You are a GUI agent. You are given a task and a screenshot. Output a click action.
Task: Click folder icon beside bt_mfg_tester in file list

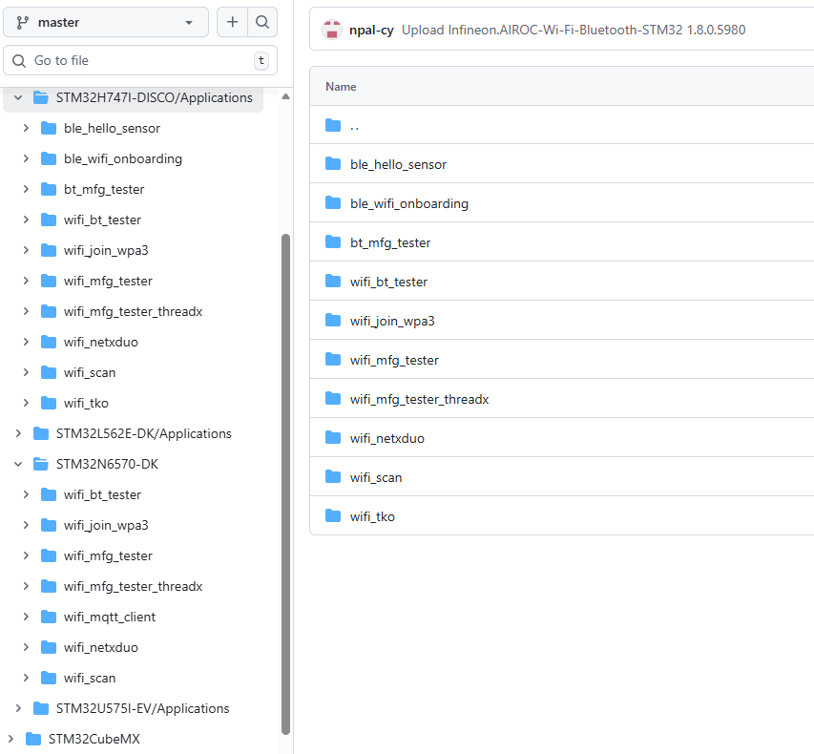tap(333, 242)
